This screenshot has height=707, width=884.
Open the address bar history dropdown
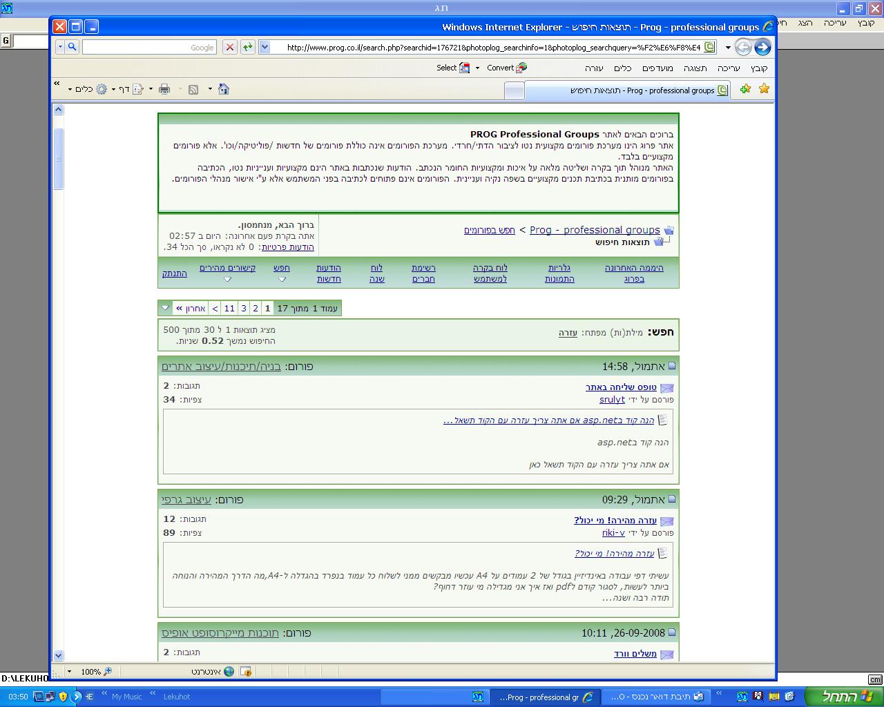[265, 47]
